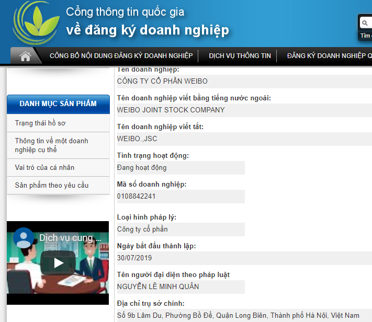The height and width of the screenshot is (322, 372).
Task: Click enterprise code 0108842241
Action: coord(136,197)
